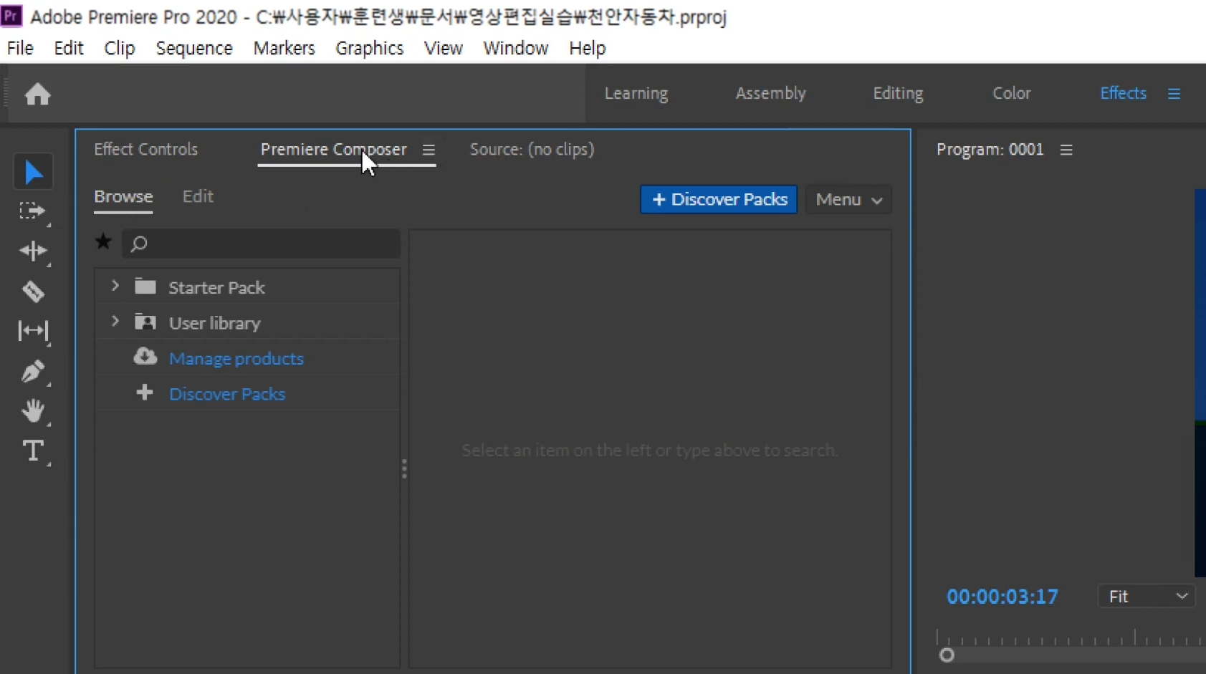Click the User library folder icon
Viewport: 1206px width, 674px height.
pyautogui.click(x=145, y=322)
